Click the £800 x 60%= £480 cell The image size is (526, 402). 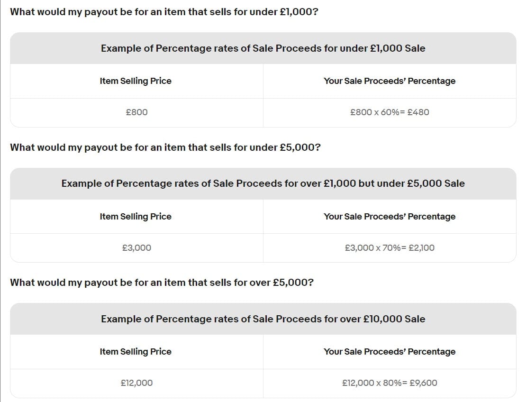coord(390,112)
